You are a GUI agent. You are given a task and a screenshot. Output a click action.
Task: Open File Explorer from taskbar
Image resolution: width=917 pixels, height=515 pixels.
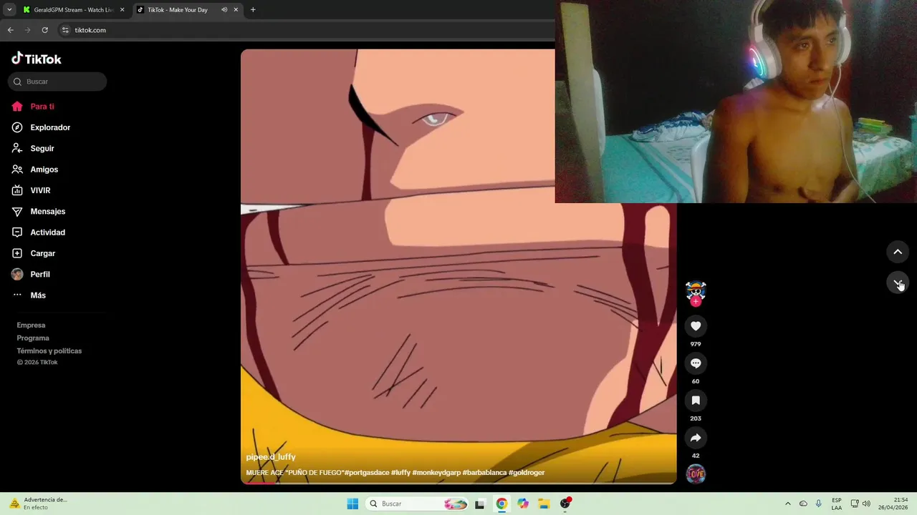[544, 504]
